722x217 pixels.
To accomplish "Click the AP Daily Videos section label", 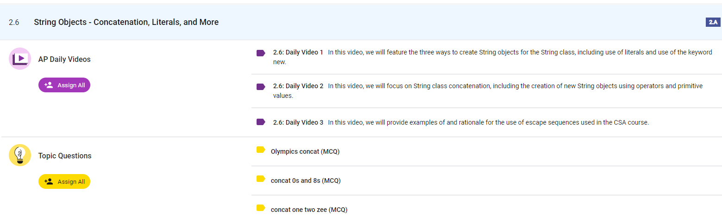I will 64,60.
